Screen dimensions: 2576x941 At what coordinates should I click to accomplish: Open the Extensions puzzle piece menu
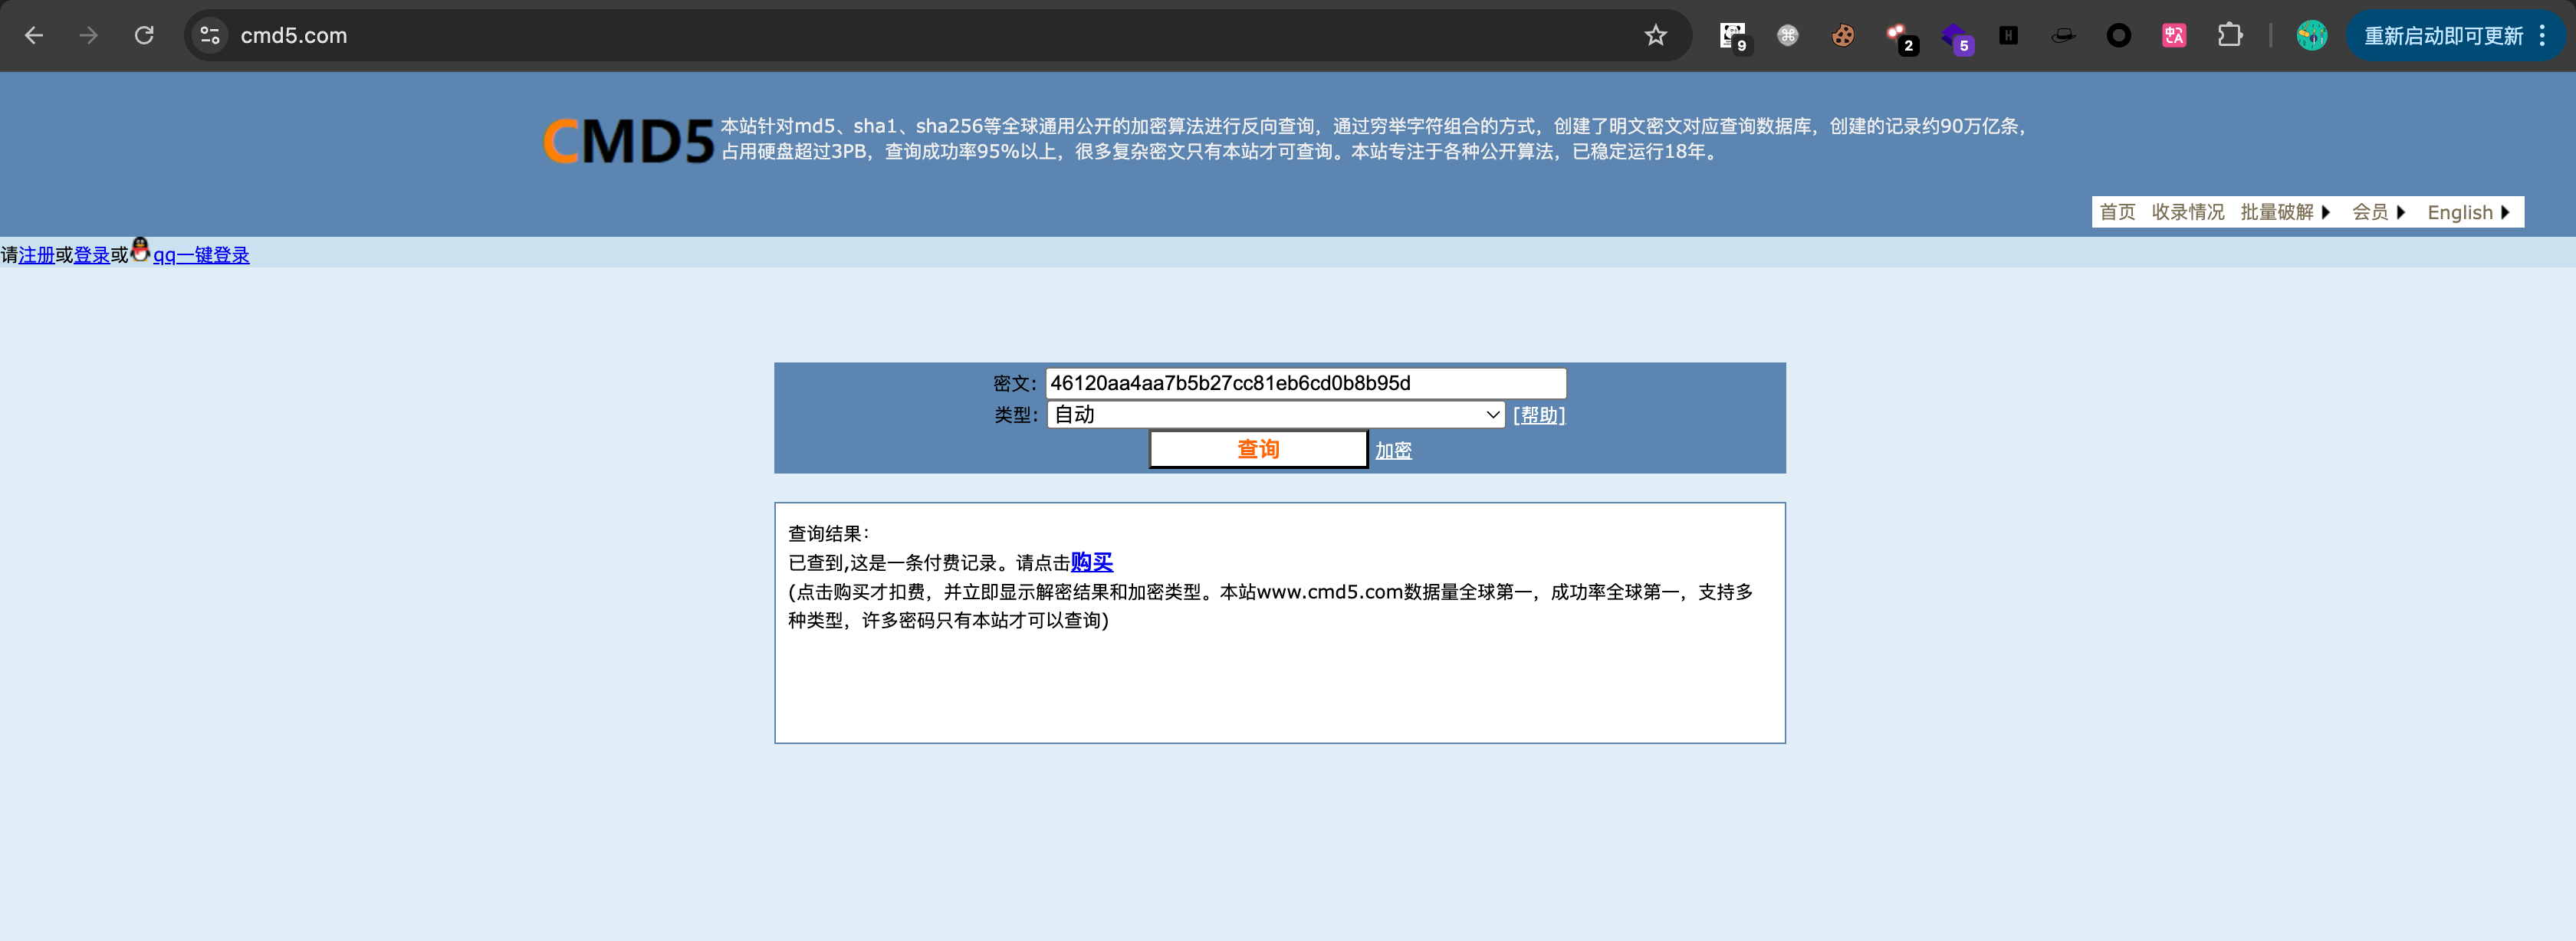coord(2229,36)
